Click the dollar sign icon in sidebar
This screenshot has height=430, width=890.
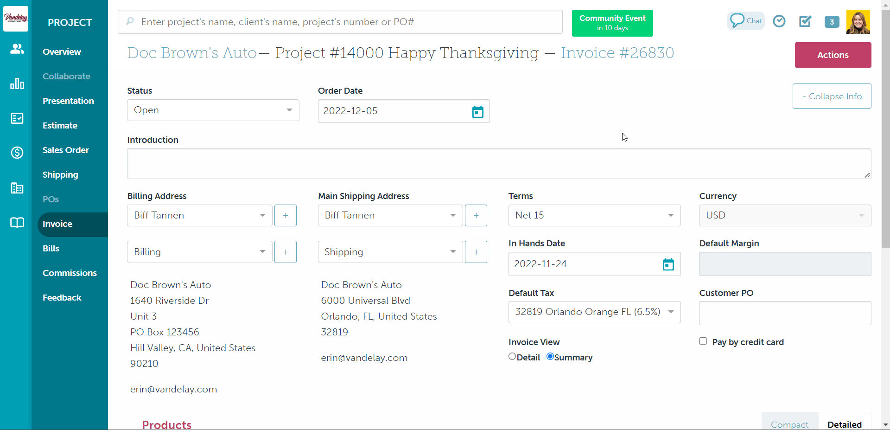click(17, 152)
